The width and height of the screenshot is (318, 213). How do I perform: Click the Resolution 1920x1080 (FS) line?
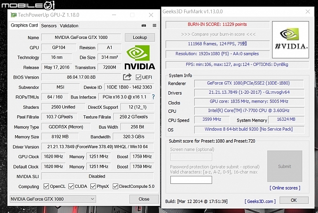coord(217,54)
